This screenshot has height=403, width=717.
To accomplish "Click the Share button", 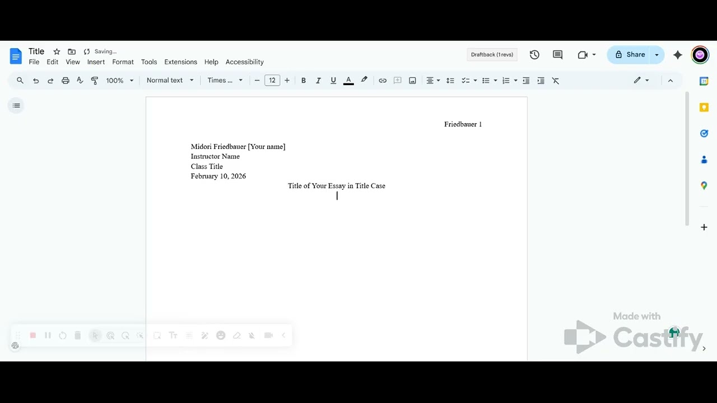I will coord(628,55).
